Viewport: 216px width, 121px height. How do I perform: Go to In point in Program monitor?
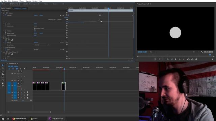tap(168, 59)
